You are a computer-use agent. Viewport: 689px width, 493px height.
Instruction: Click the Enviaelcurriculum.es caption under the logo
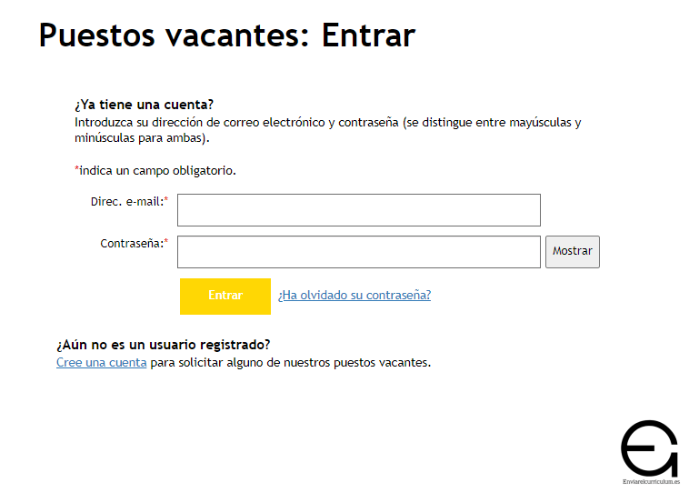[x=651, y=482]
